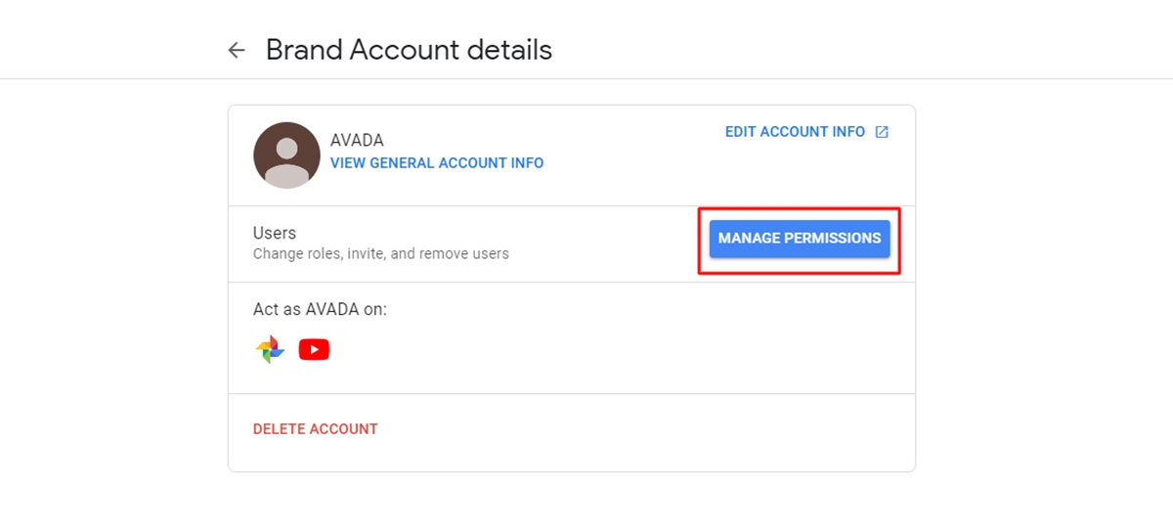The width and height of the screenshot is (1173, 530).
Task: Click the AVADA profile avatar
Action: point(286,155)
